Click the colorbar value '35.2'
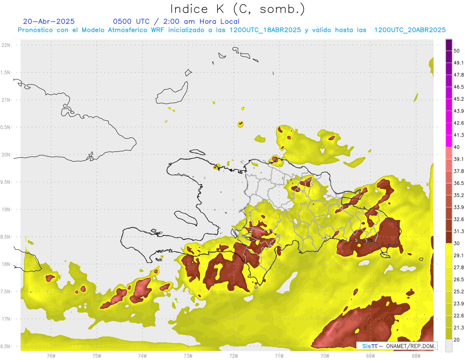This screenshot has width=467, height=361. (x=459, y=195)
